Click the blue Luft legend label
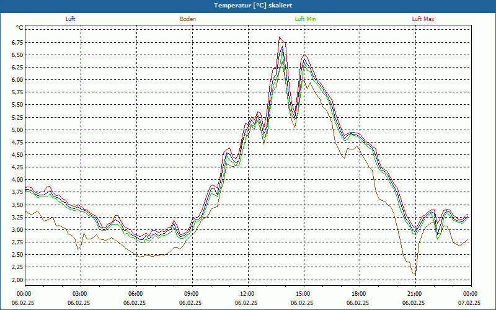496x310 pixels. (70, 19)
